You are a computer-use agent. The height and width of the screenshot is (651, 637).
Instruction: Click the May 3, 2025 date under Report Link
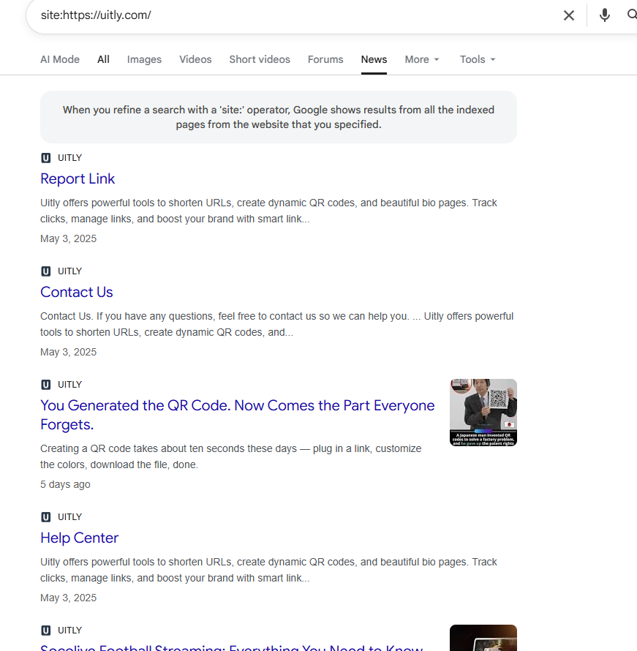point(69,238)
